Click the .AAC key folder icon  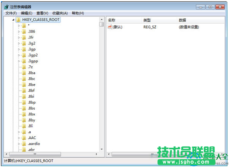24,138
